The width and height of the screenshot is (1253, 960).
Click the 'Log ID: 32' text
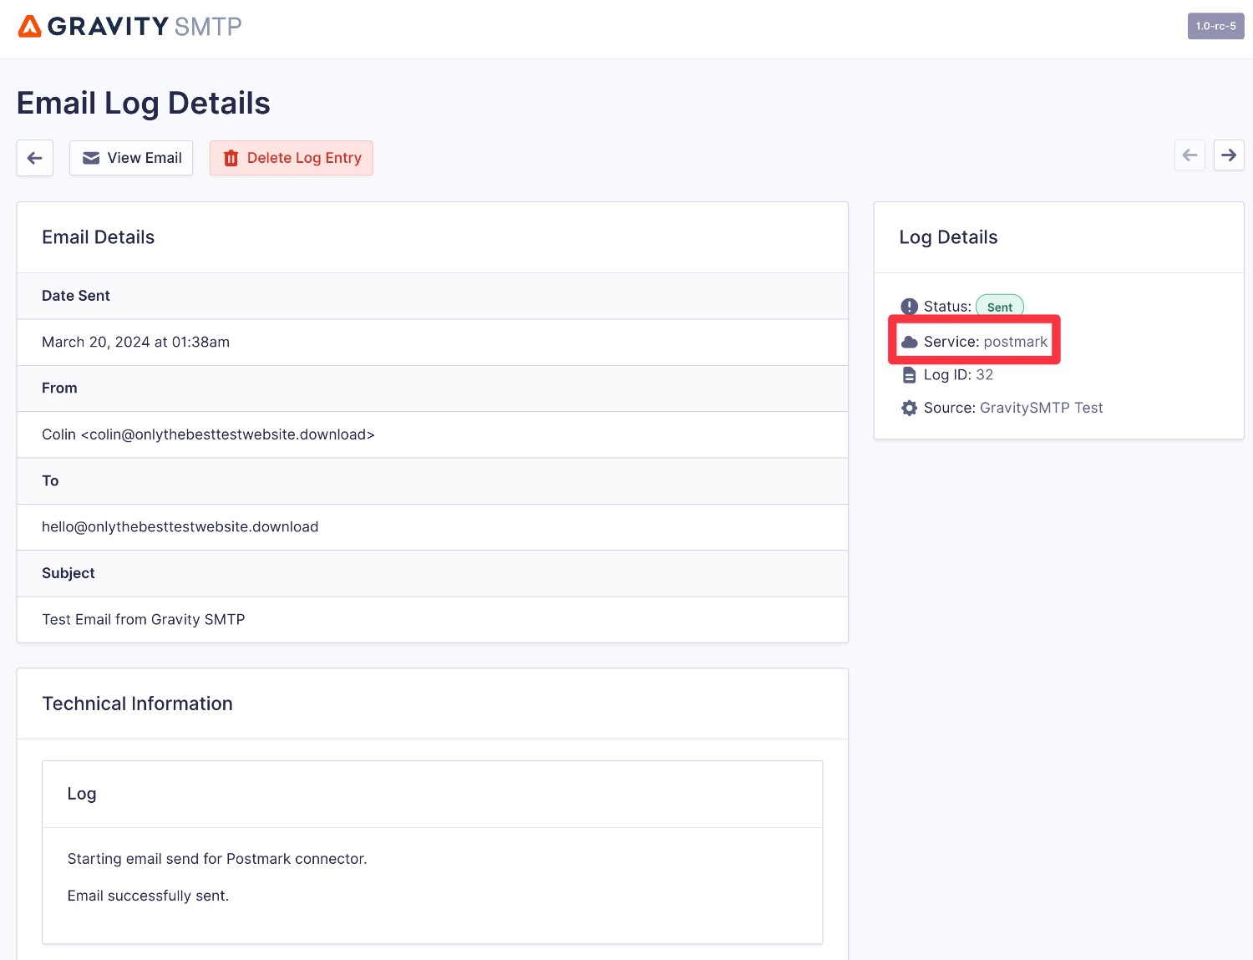click(x=958, y=375)
